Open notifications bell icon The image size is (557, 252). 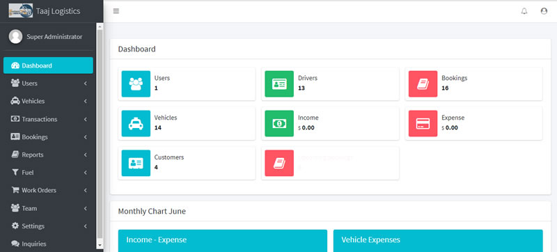pyautogui.click(x=524, y=11)
